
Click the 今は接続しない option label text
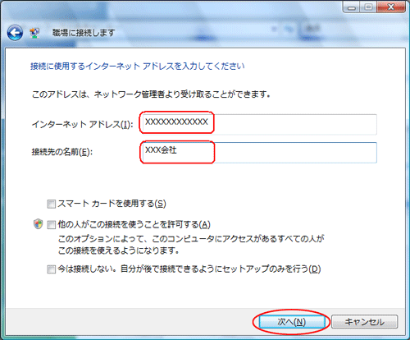point(189,269)
